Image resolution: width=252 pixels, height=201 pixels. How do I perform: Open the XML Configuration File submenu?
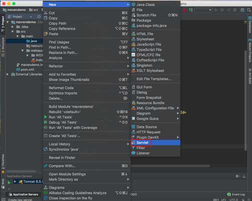click(155, 108)
